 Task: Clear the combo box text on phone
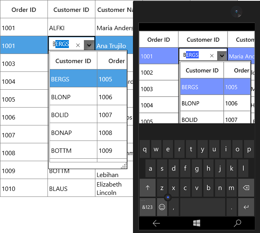tap(212, 56)
